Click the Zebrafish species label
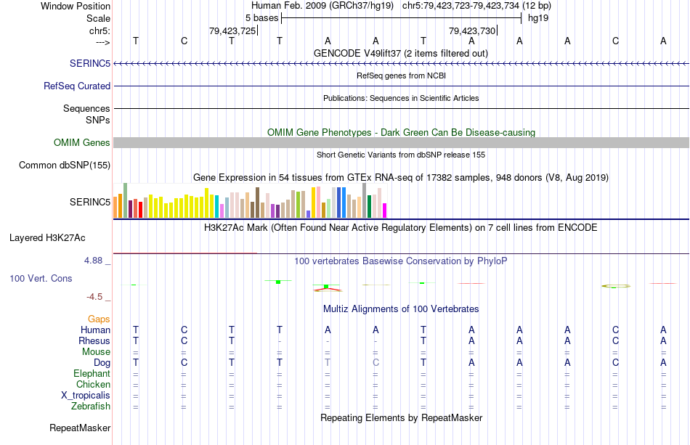690x445 pixels. [91, 406]
